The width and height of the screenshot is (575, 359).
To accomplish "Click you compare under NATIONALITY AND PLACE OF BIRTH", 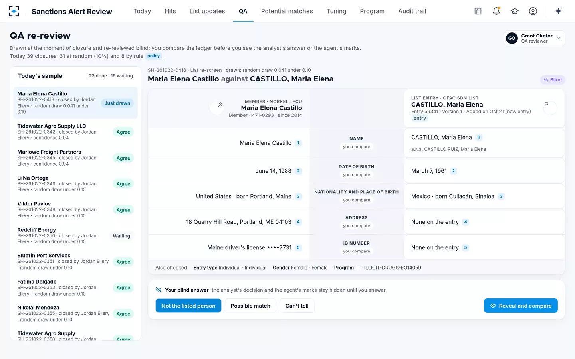I will pos(357,200).
